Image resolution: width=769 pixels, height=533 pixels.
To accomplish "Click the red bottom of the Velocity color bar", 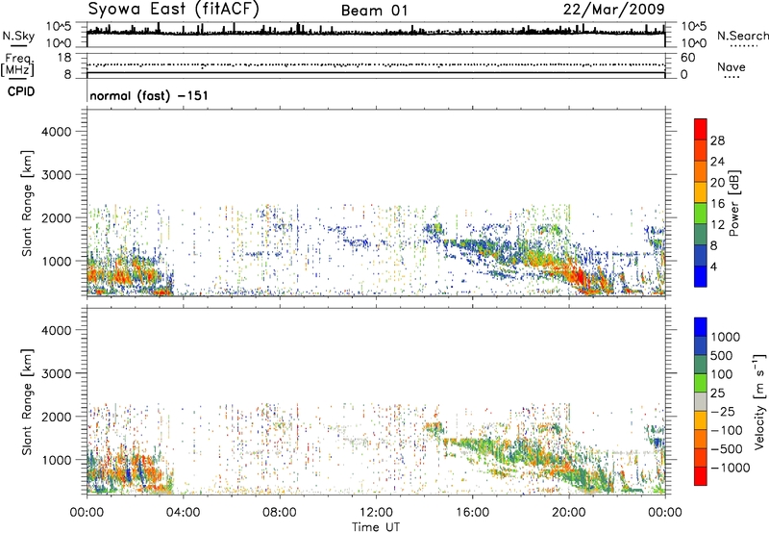I will pyautogui.click(x=701, y=476).
